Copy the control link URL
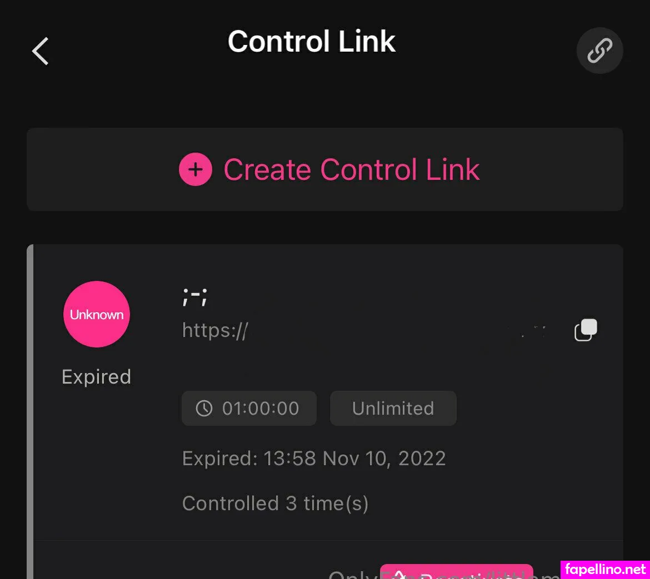The image size is (650, 579). 586,330
